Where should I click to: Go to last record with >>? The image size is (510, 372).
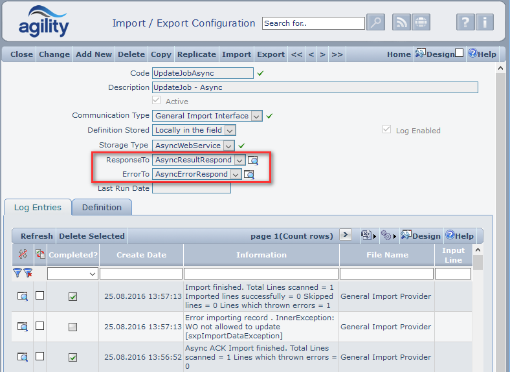[337, 54]
